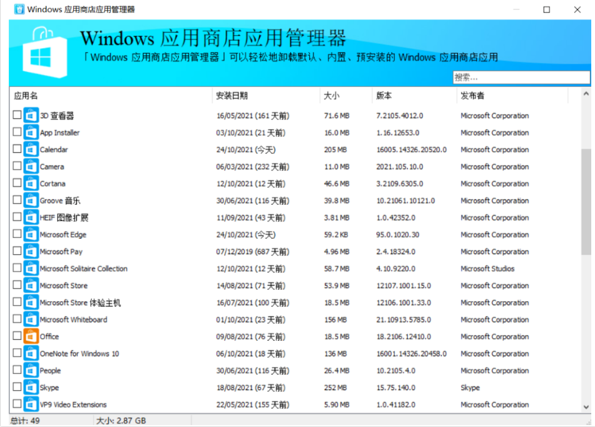Check the OneNote for Windows 10 checkbox

point(17,353)
